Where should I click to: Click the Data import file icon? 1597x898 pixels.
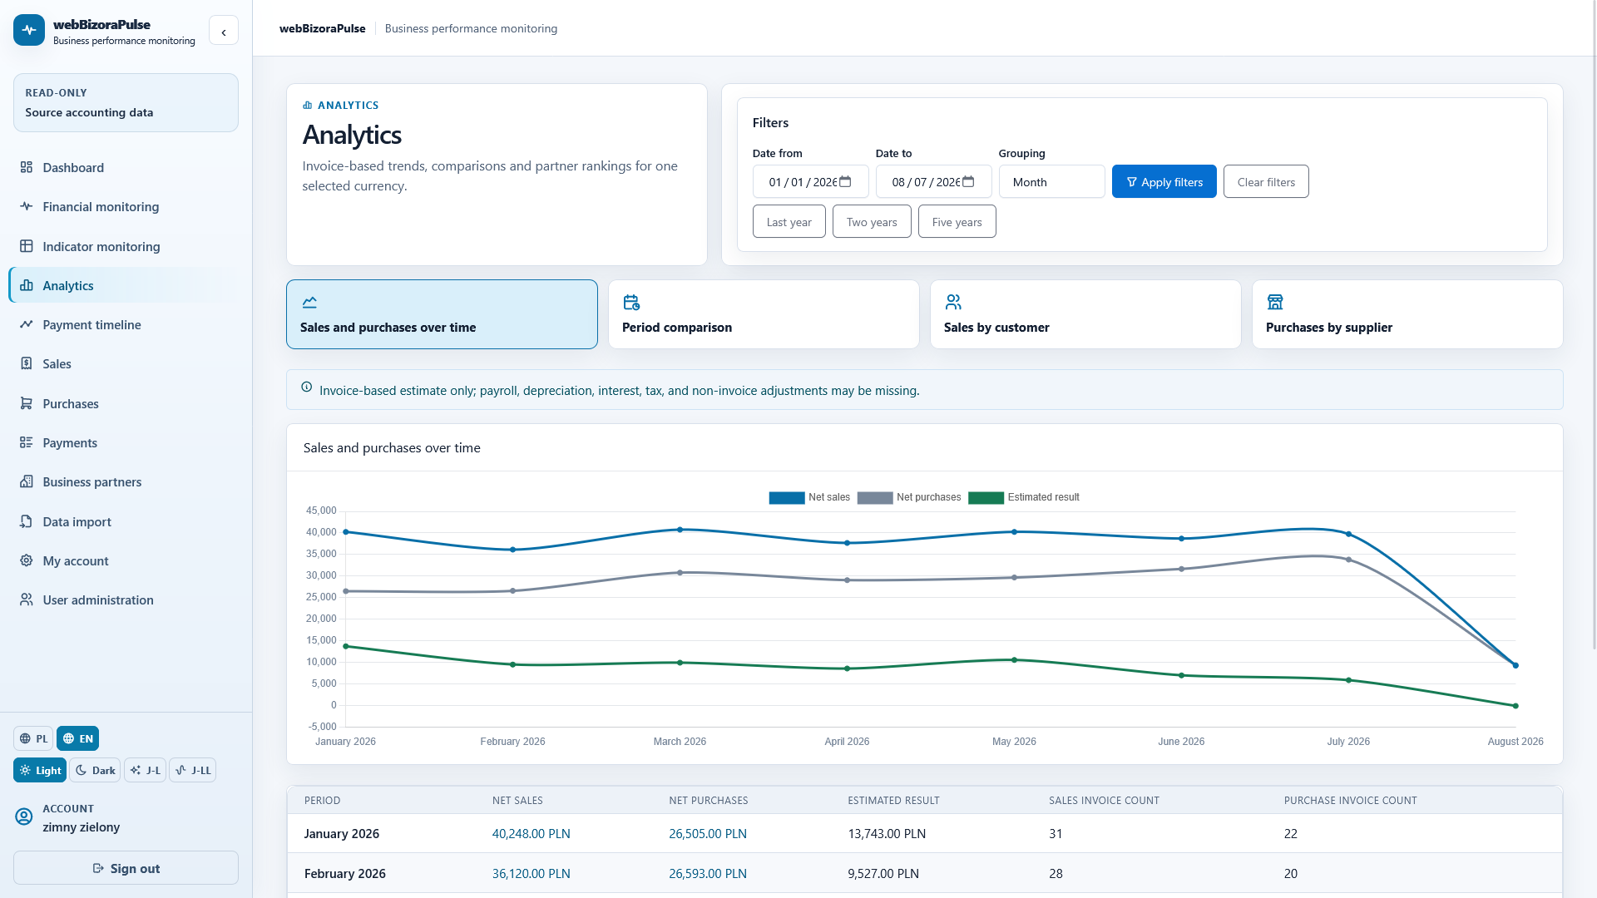(x=27, y=521)
